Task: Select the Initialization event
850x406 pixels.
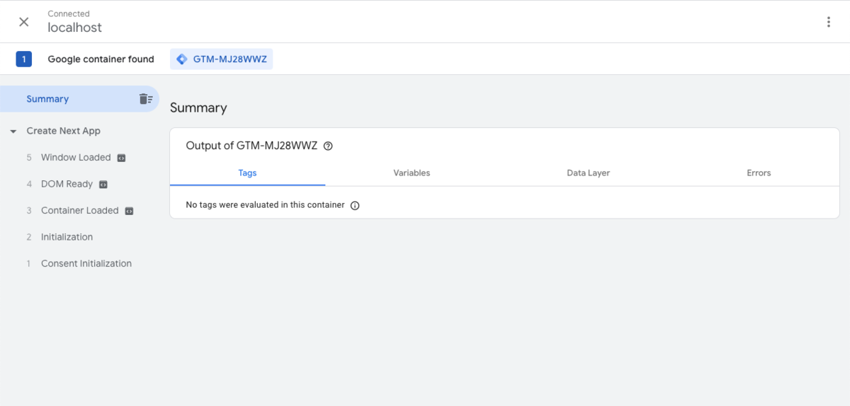Action: click(67, 237)
